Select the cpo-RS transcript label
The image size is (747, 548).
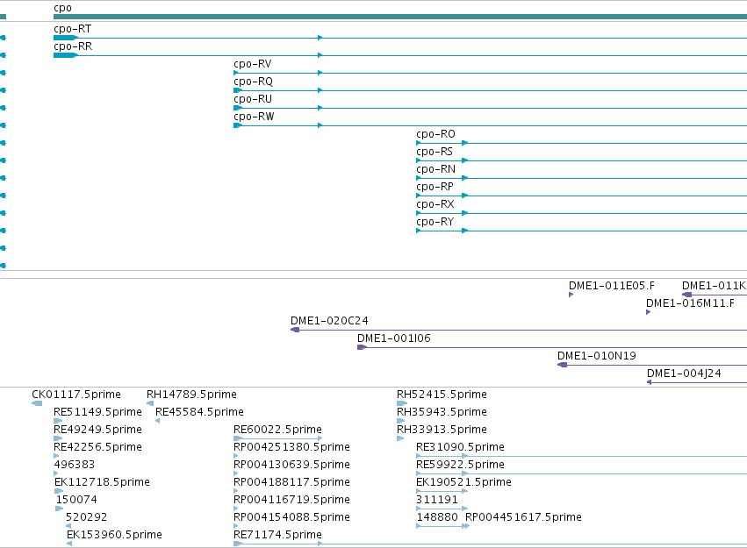pyautogui.click(x=434, y=152)
